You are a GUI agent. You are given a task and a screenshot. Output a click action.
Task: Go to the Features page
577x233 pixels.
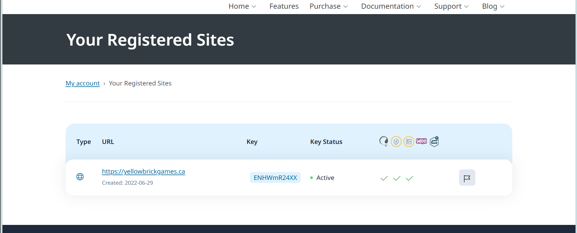click(284, 6)
